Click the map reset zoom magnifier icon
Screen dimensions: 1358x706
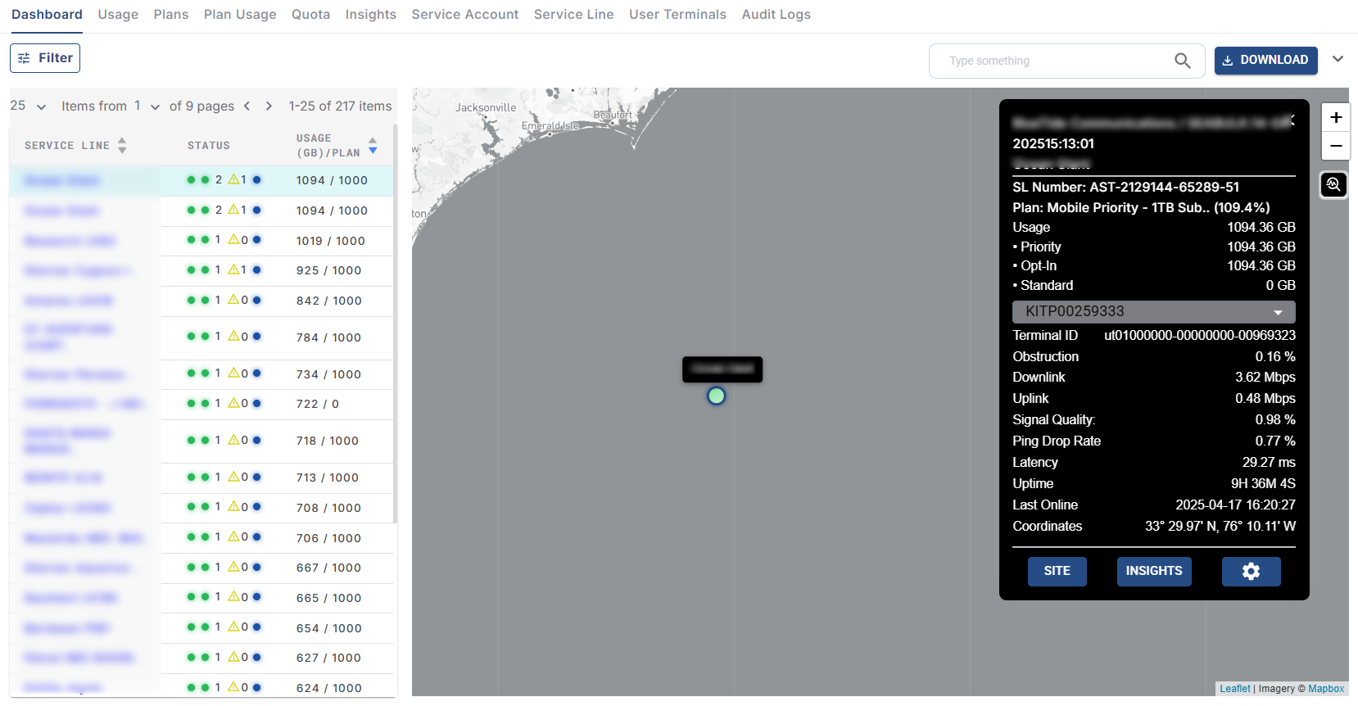click(x=1333, y=185)
